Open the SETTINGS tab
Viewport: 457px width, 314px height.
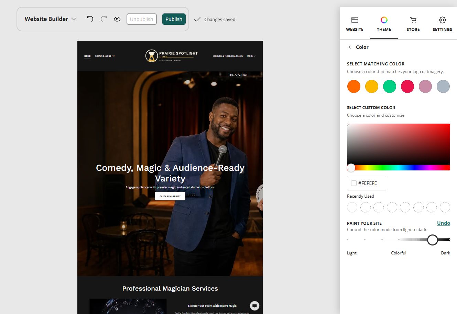tap(442, 24)
